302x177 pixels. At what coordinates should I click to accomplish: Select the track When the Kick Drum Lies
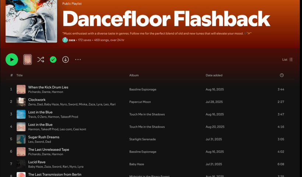[48, 87]
